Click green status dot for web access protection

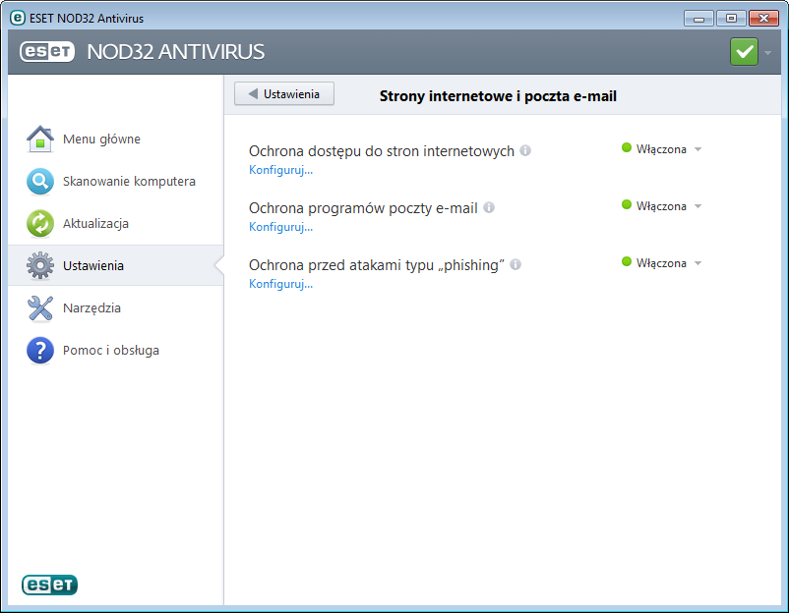coord(627,147)
